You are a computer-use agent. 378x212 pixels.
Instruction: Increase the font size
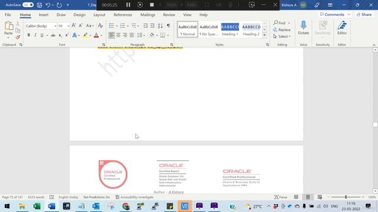coord(74,25)
